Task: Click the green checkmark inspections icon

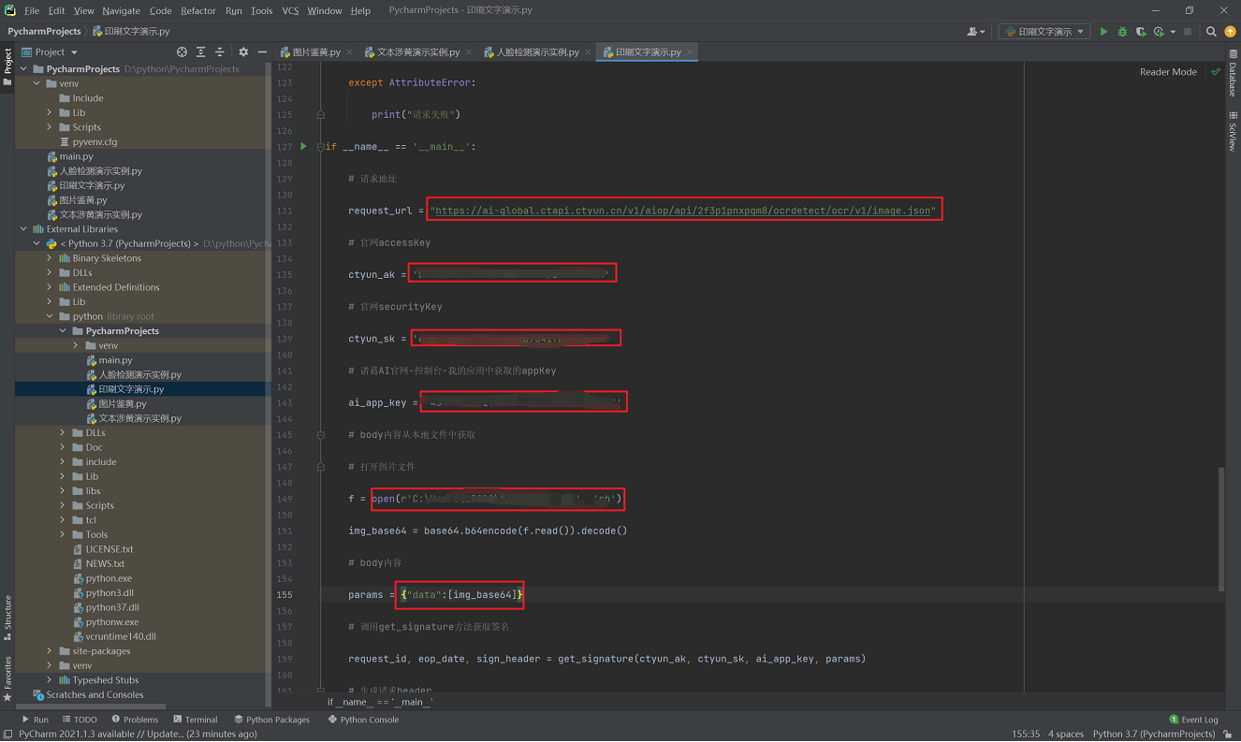Action: click(x=1216, y=72)
